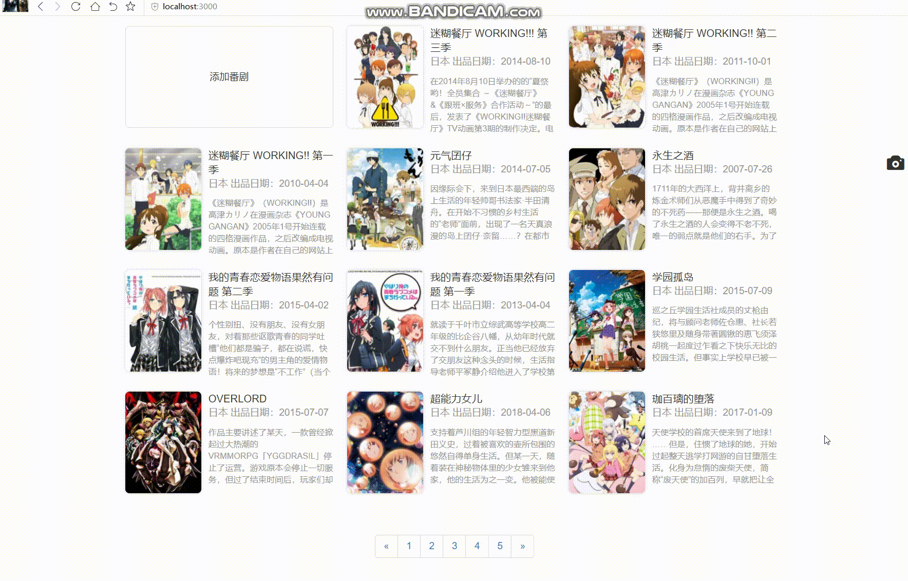
Task: Click the 永生之酒 title
Action: pos(673,156)
